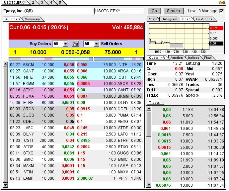Open the Flow tab

coord(208,58)
